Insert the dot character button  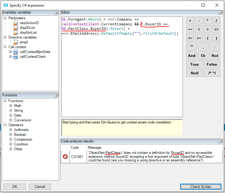203,47
